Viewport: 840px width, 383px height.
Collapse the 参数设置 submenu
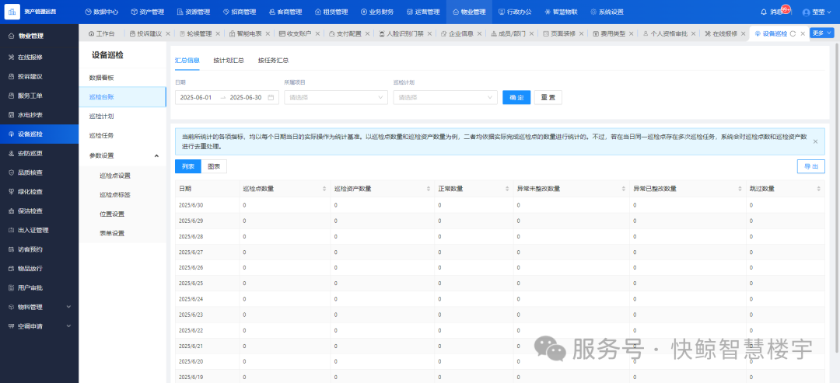[156, 155]
